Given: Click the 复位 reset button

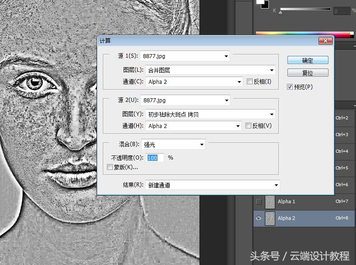Looking at the screenshot, I should [x=308, y=73].
